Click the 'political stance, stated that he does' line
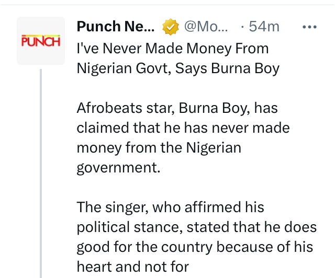Image resolution: width=335 pixels, height=278 pixels. pos(197,227)
